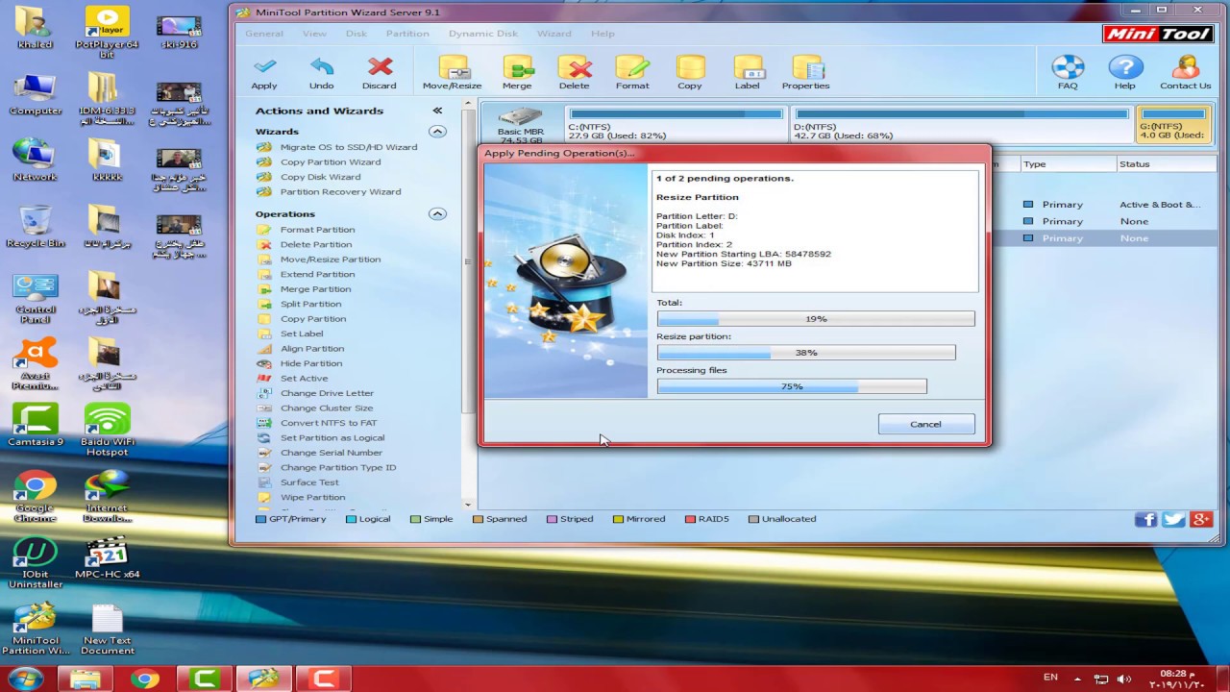This screenshot has height=692, width=1230.
Task: Select the Merge toolbar icon
Action: tap(517, 72)
